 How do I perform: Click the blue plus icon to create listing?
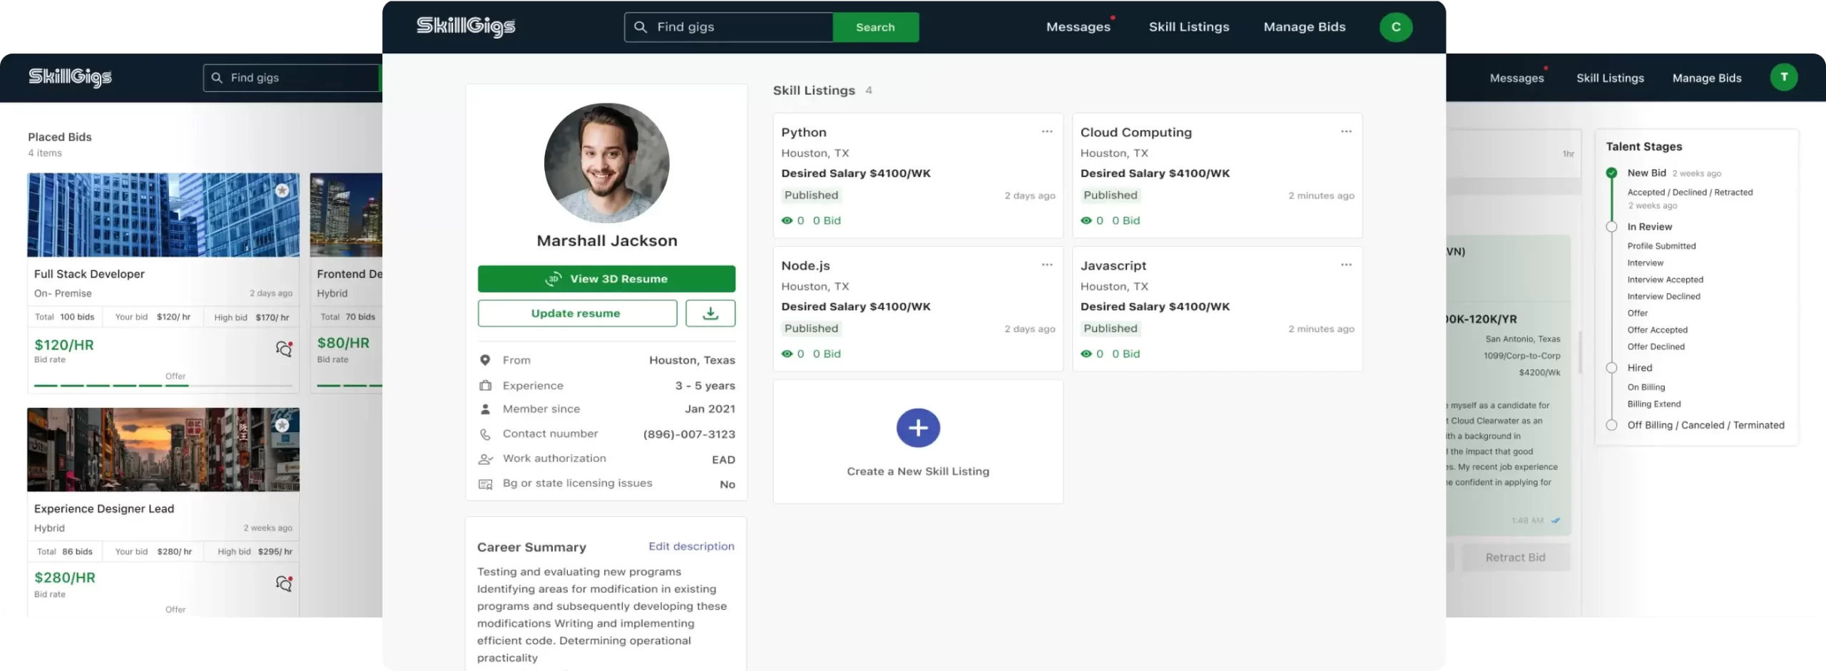917,428
